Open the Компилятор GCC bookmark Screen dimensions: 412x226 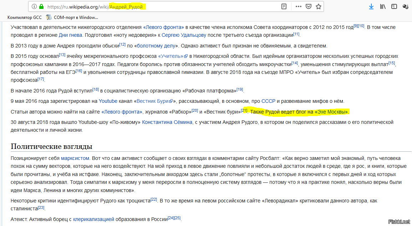[25, 17]
